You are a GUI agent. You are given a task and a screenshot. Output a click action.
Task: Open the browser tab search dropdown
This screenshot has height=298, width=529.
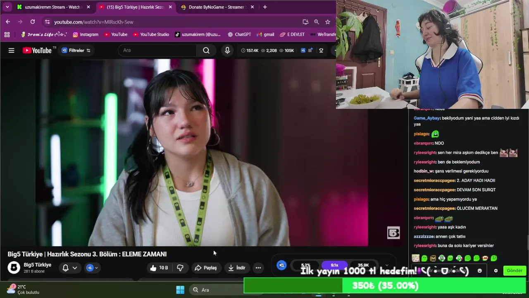coord(7,7)
